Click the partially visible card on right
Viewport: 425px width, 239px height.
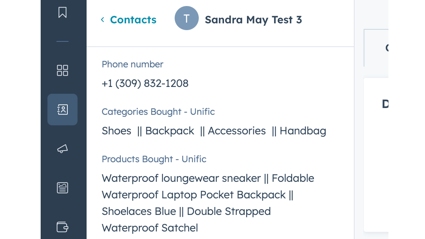[376, 154]
